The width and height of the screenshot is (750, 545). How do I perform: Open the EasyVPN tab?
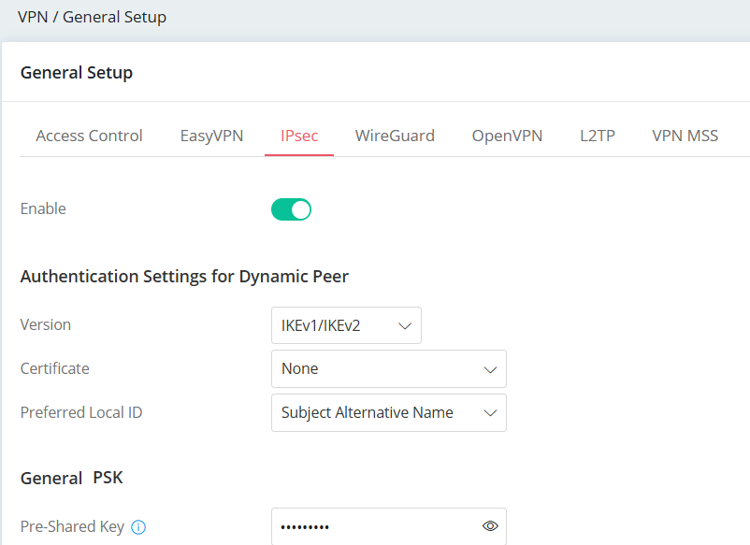pyautogui.click(x=211, y=136)
